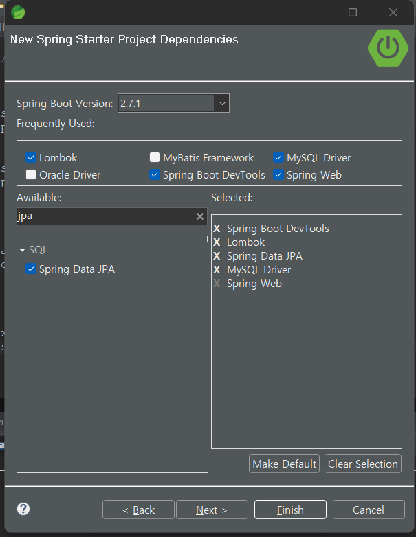The height and width of the screenshot is (537, 416).
Task: Select MySQL Driver text in Selected list
Action: [259, 269]
